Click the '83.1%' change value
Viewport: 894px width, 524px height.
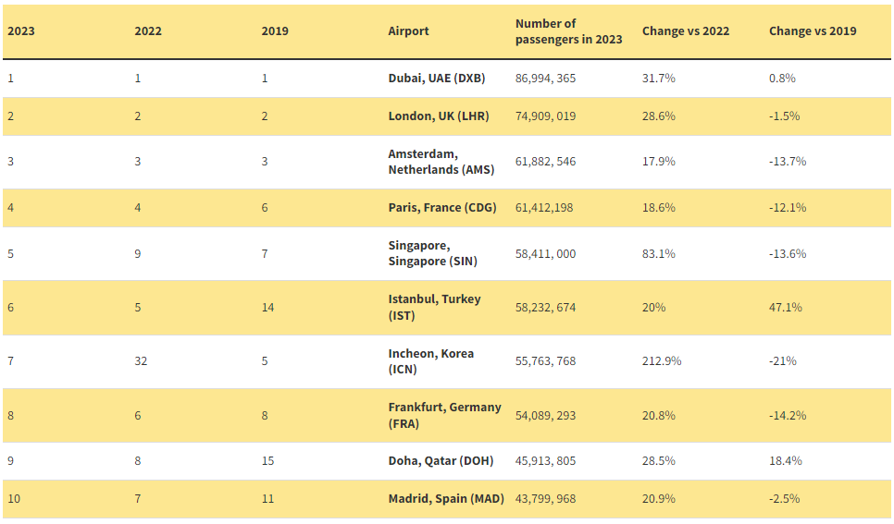click(x=659, y=254)
